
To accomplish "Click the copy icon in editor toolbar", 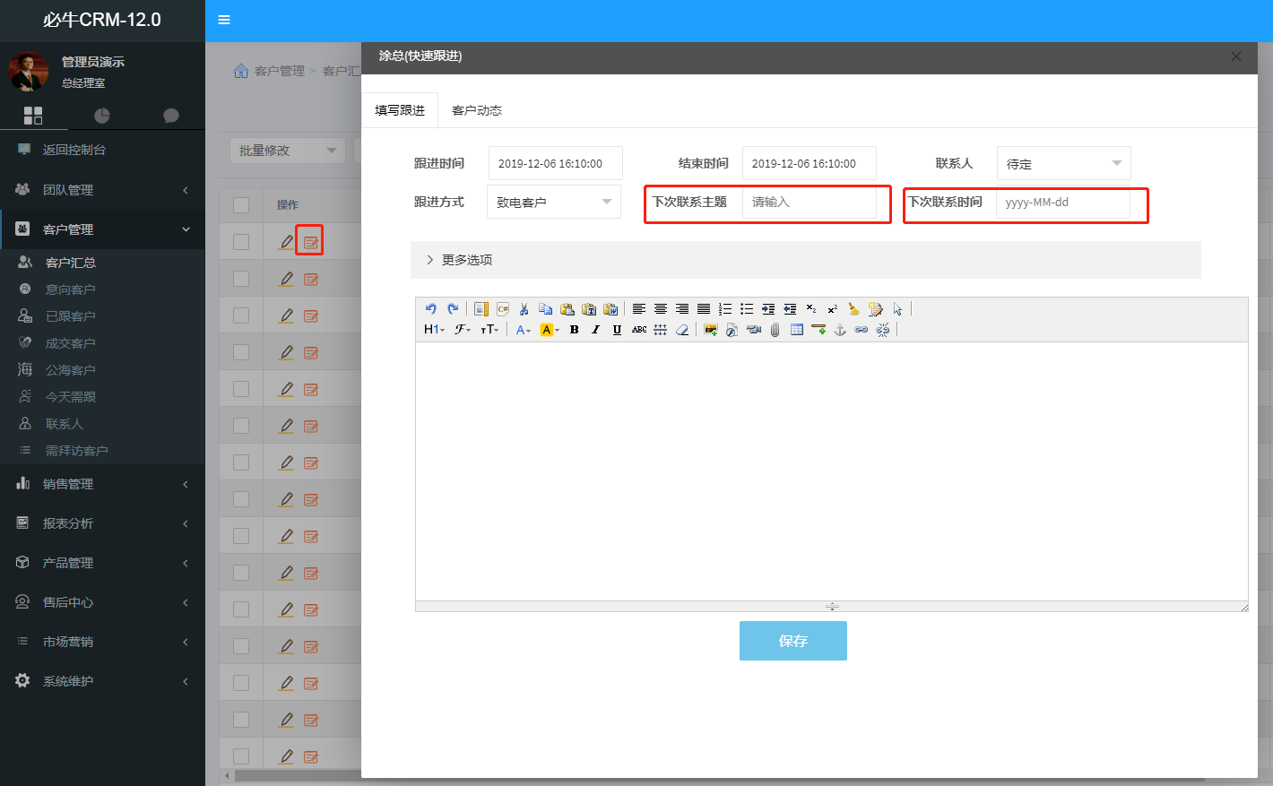I will pos(546,308).
